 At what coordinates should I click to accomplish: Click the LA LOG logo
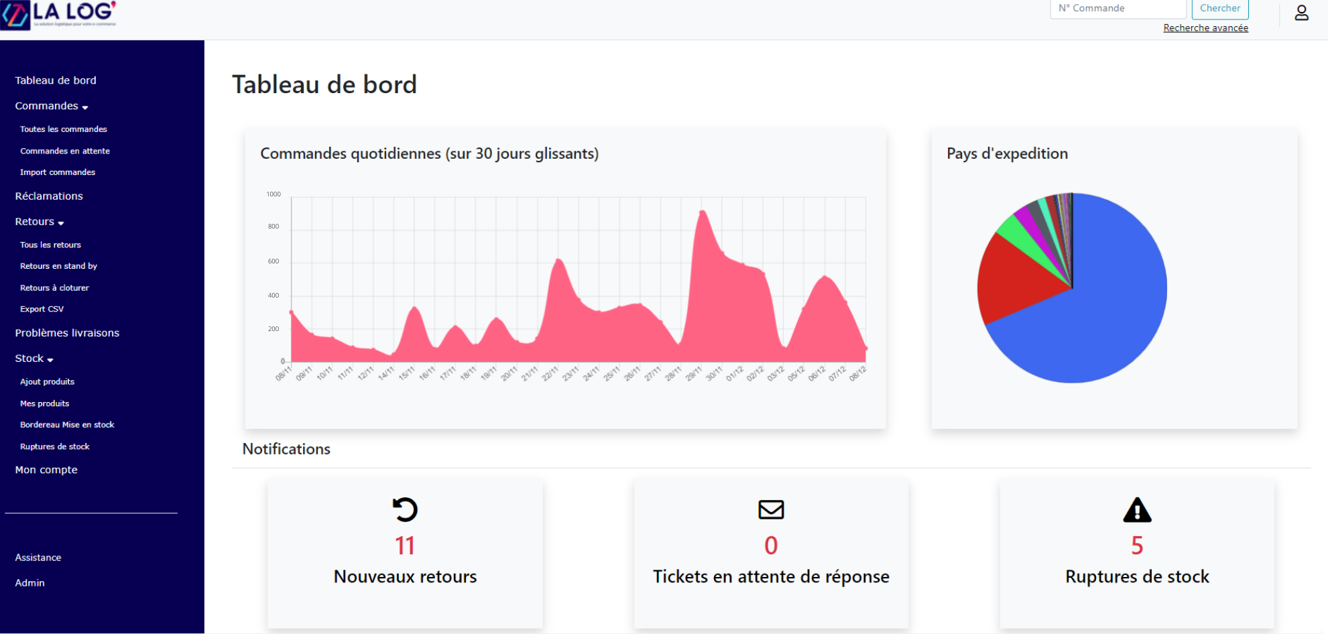[59, 15]
